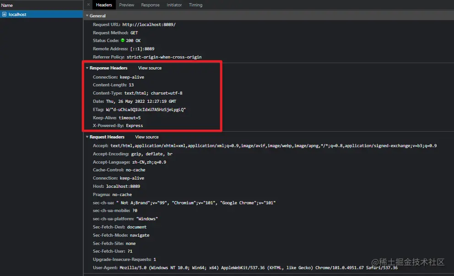This screenshot has height=276, width=454.
Task: Click View source next to Request Headers
Action: [147, 137]
